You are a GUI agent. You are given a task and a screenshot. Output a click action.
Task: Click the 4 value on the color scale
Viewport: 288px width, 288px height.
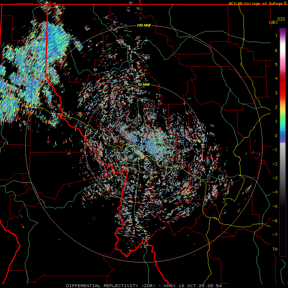click(276, 79)
